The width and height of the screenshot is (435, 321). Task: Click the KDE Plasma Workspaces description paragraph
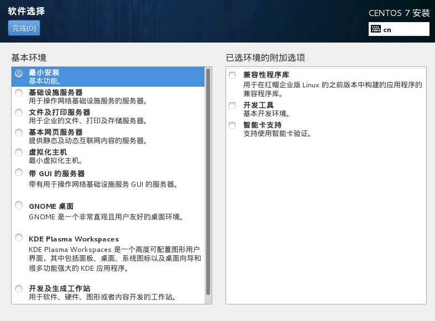coord(115,259)
